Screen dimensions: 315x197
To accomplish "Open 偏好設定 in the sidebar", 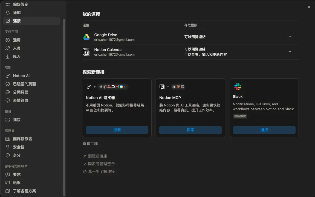I will [21, 4].
